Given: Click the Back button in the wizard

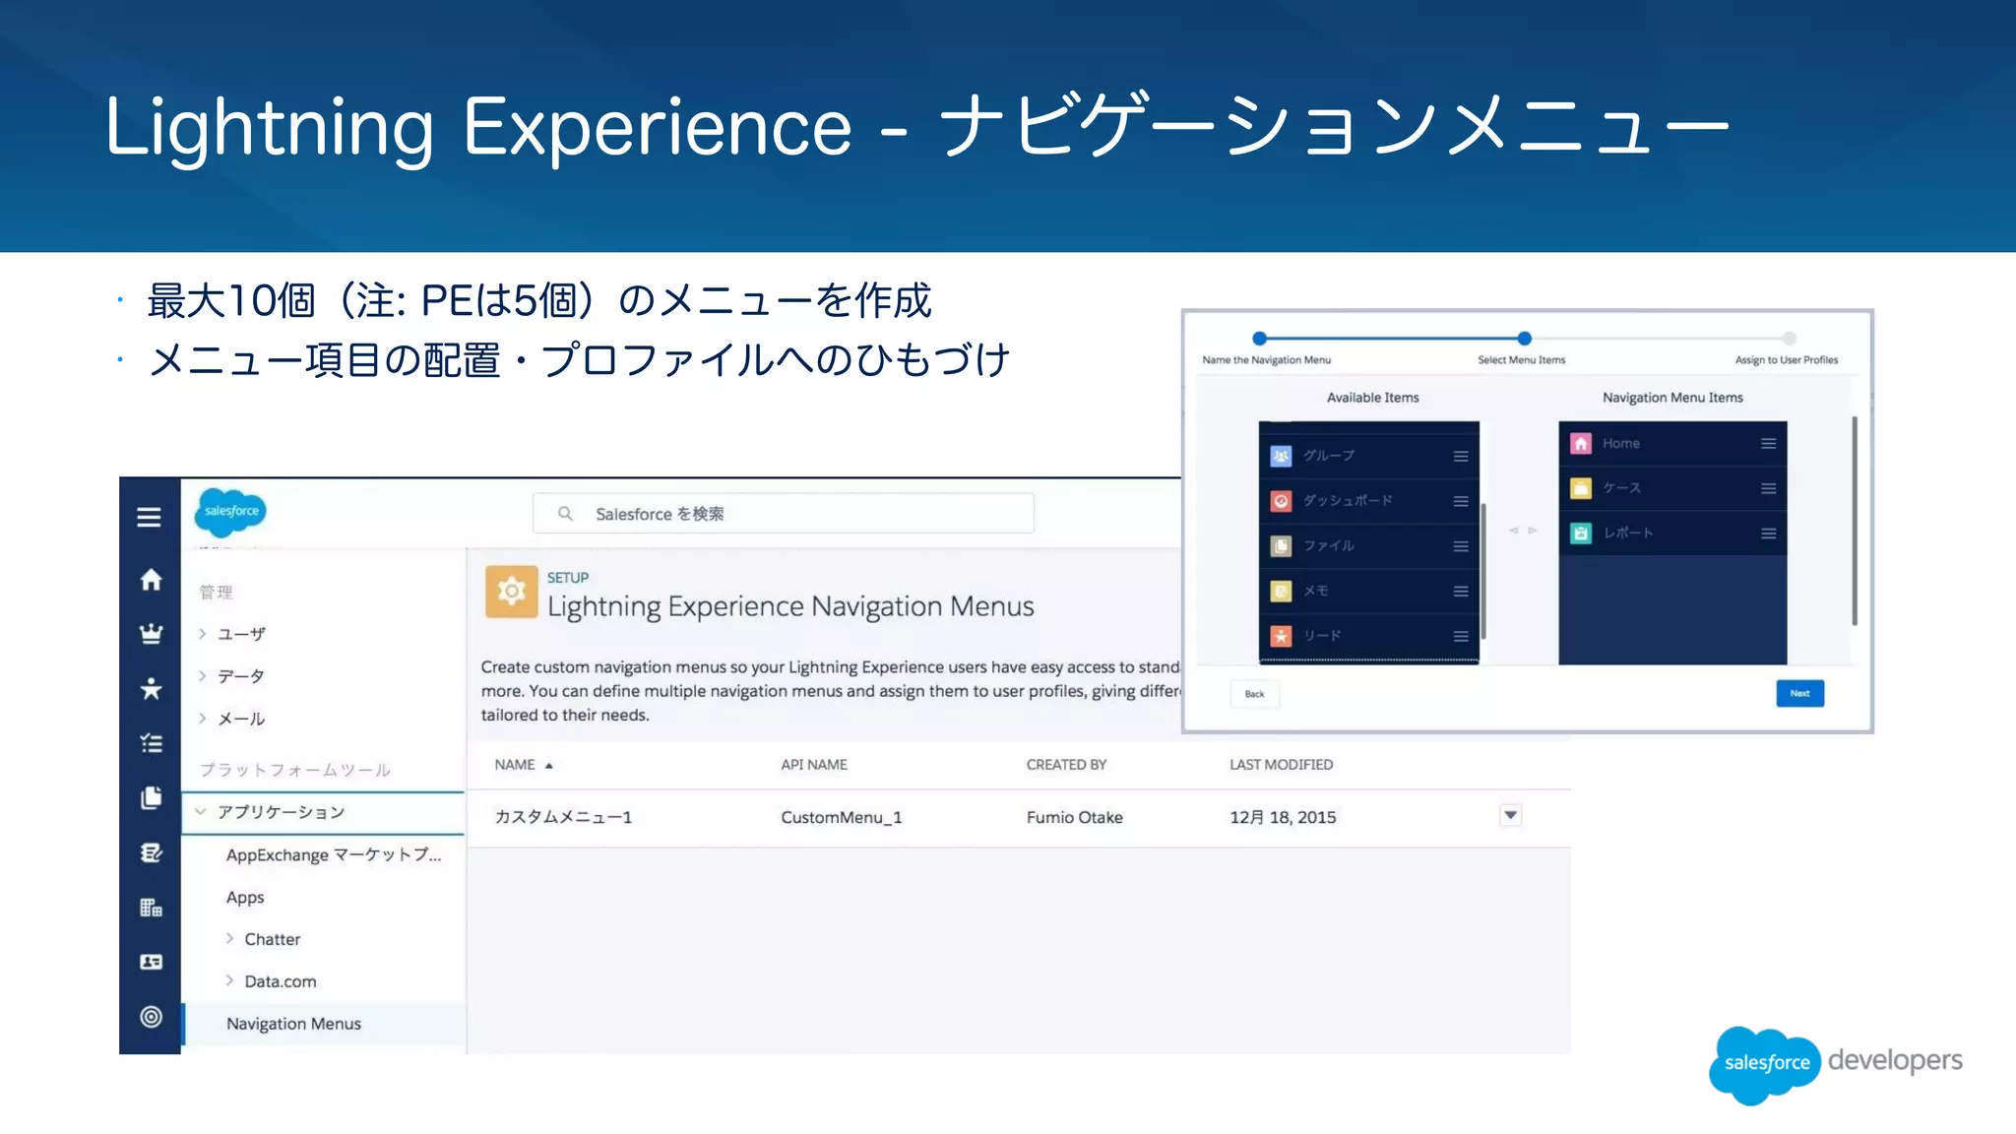Looking at the screenshot, I should tap(1254, 694).
